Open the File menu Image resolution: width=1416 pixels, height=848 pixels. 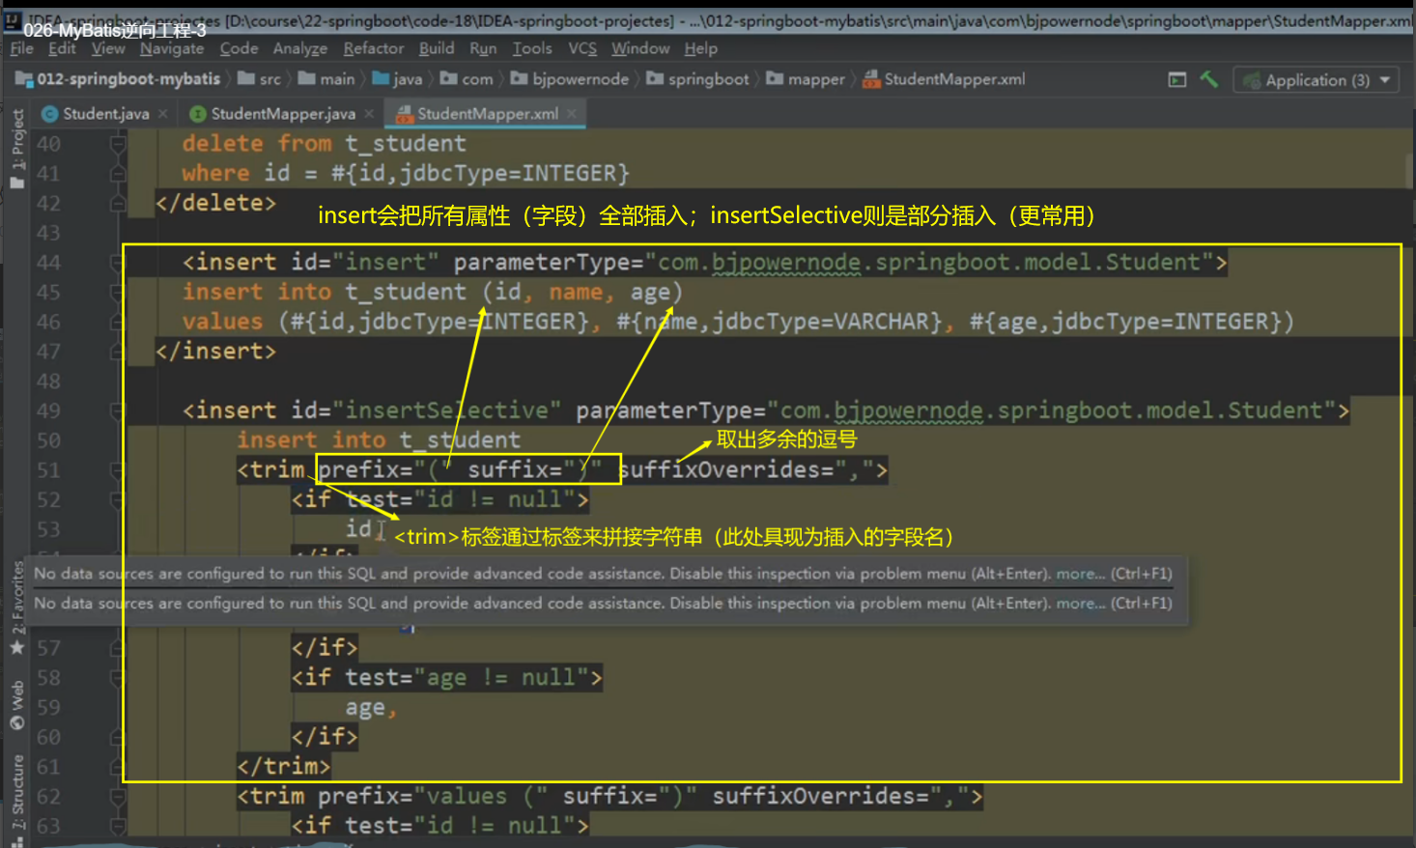coord(21,48)
